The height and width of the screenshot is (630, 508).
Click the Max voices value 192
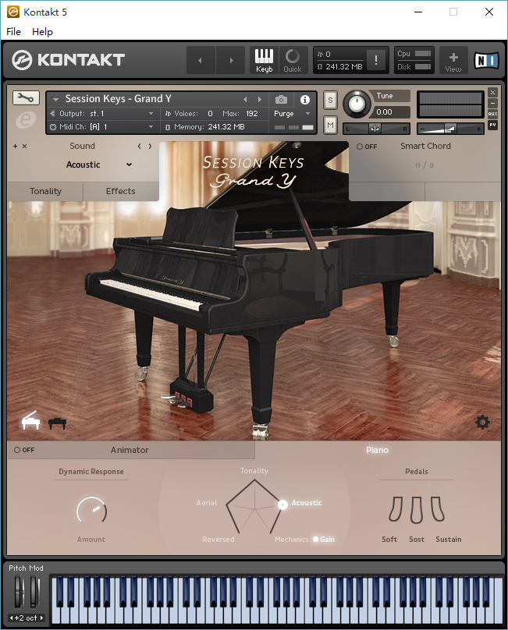252,114
